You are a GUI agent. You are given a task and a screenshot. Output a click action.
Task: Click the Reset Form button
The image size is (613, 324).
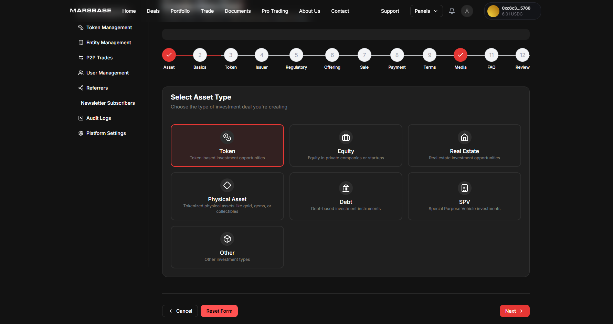(219, 311)
